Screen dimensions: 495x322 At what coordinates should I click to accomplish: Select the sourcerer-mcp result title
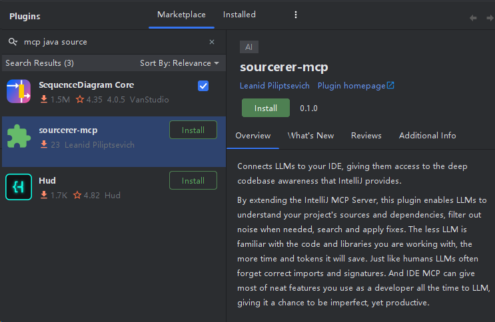(x=68, y=130)
